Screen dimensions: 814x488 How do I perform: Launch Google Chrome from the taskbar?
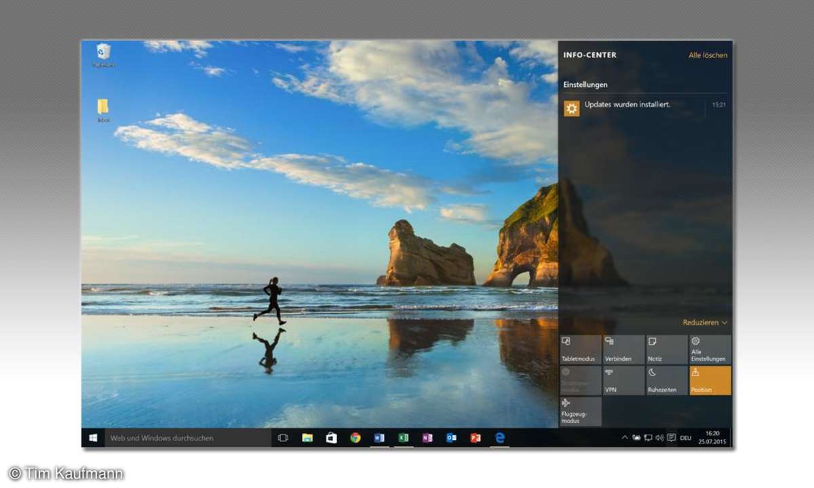(355, 438)
